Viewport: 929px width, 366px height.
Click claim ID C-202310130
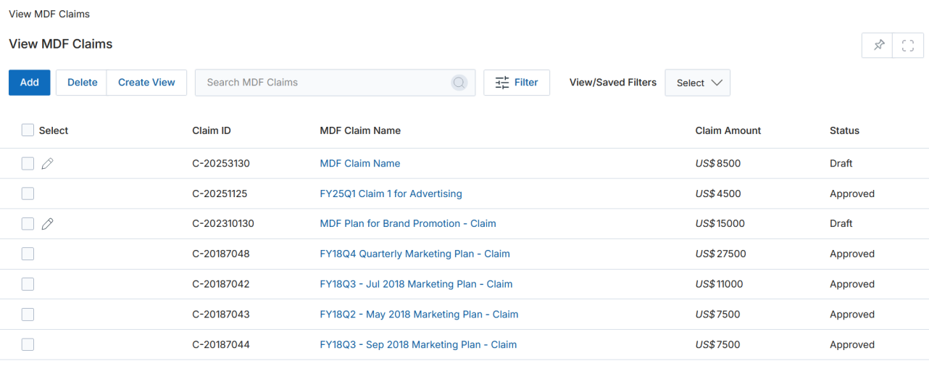click(x=223, y=224)
